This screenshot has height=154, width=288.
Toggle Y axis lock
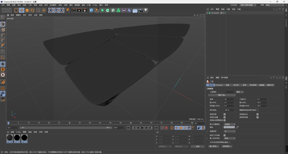(56, 10)
